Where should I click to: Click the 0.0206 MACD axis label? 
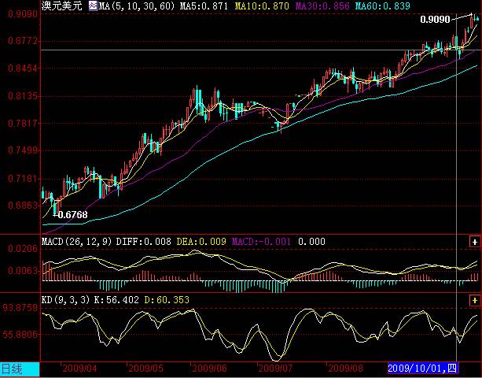click(x=23, y=248)
